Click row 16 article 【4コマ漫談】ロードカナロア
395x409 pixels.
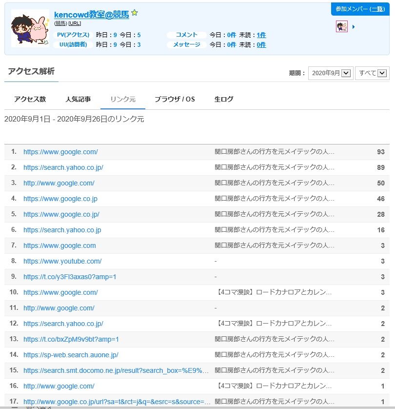pos(275,386)
